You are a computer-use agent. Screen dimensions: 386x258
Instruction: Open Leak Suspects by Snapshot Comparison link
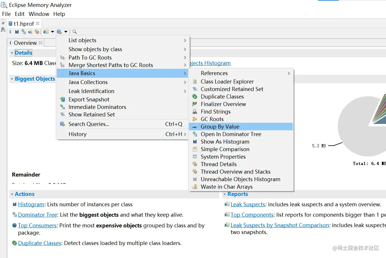pyautogui.click(x=280, y=225)
